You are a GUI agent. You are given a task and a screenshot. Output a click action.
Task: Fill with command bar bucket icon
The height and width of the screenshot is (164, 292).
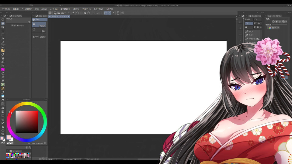tap(85, 13)
